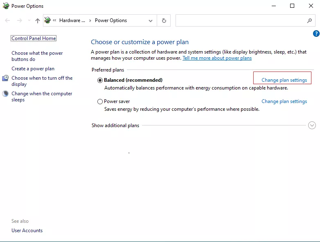This screenshot has height=242, width=320.
Task: Open the recent locations dropdown arrow
Action: click(x=29, y=20)
